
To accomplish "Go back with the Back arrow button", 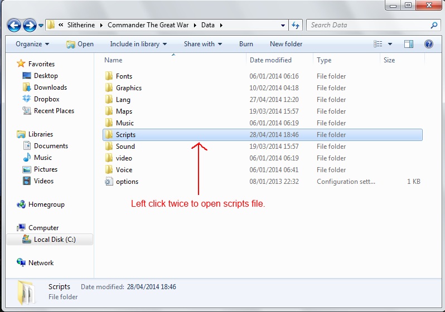I will tap(14, 25).
